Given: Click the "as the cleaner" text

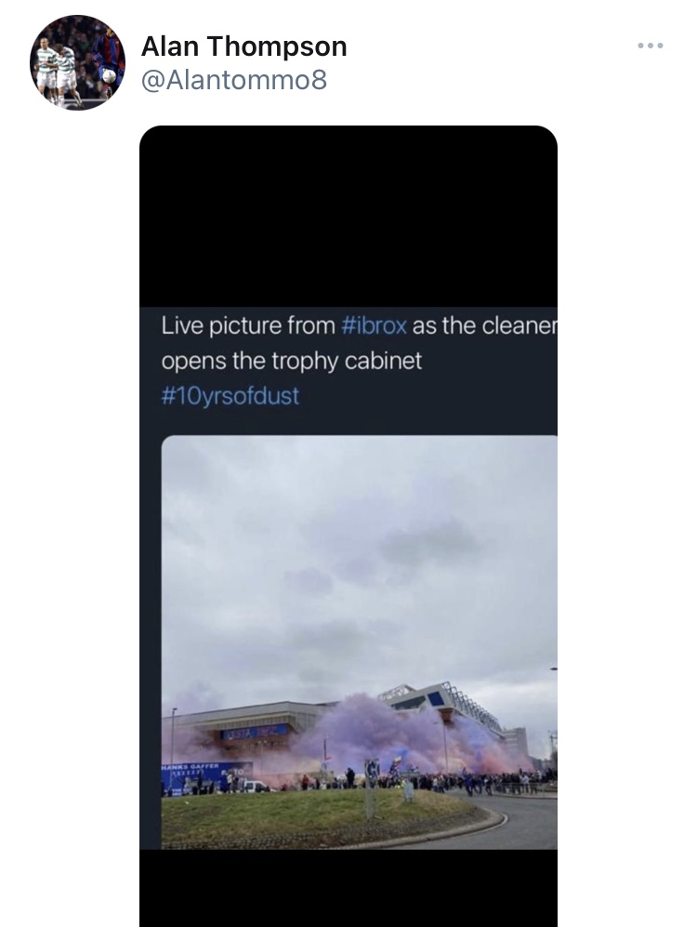Looking at the screenshot, I should click(484, 325).
